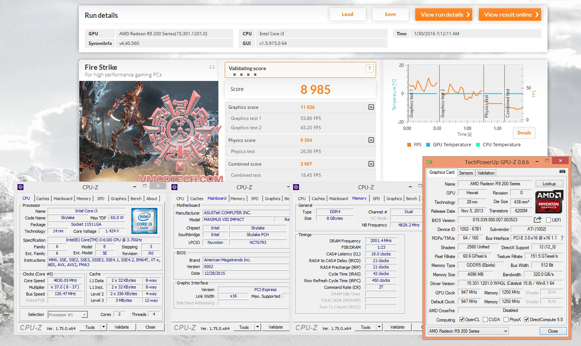Click the Core Speed value 4830.05 MHz
The width and height of the screenshot is (581, 346).
pyautogui.click(x=65, y=280)
